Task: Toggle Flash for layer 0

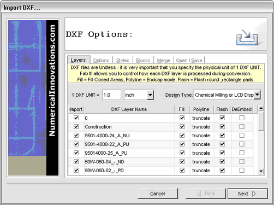Action: click(x=222, y=118)
